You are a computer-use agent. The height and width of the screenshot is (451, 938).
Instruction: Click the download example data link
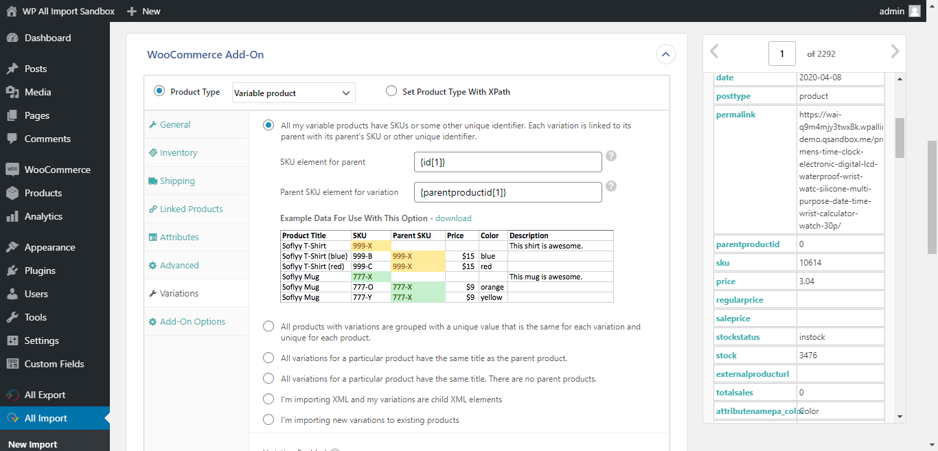click(x=453, y=218)
